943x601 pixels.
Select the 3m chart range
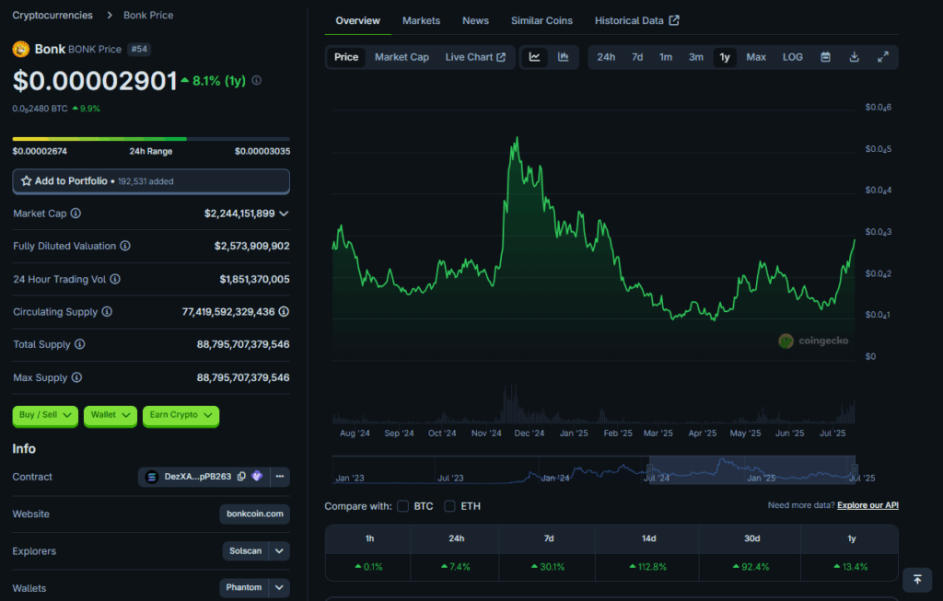coord(696,57)
